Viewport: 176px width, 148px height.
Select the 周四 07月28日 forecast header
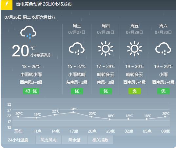[106, 29]
